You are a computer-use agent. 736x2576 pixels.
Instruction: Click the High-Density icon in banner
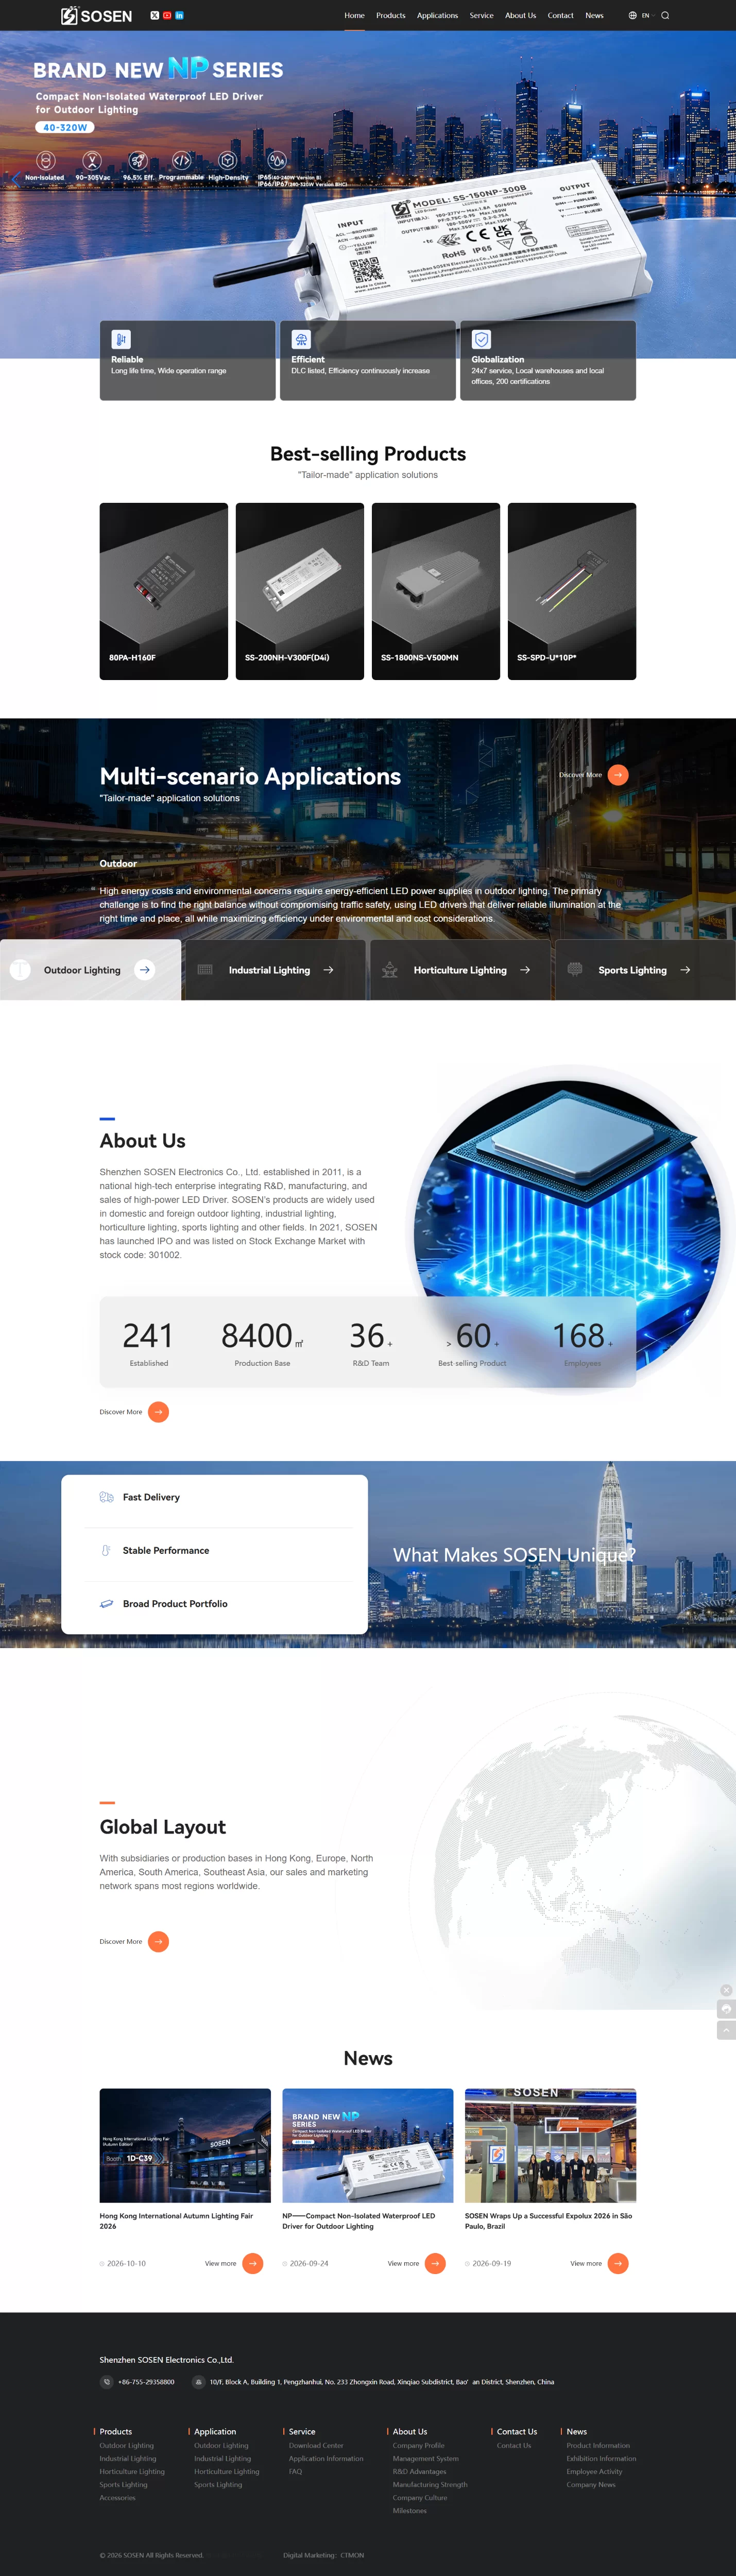228,160
